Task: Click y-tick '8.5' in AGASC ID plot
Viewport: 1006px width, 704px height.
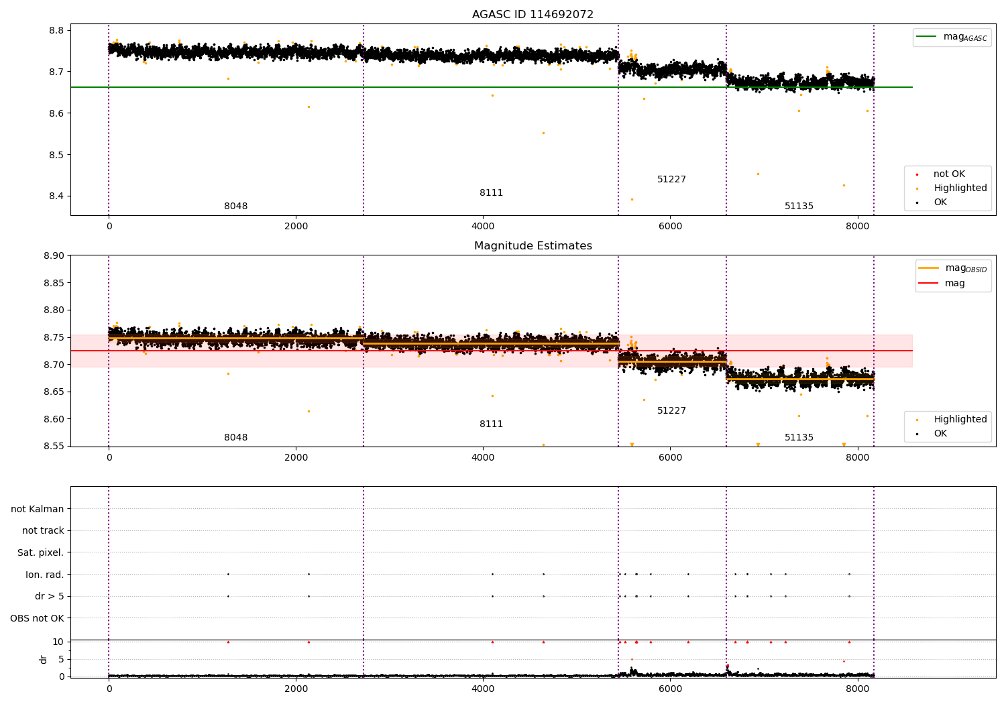Action: tap(56, 155)
